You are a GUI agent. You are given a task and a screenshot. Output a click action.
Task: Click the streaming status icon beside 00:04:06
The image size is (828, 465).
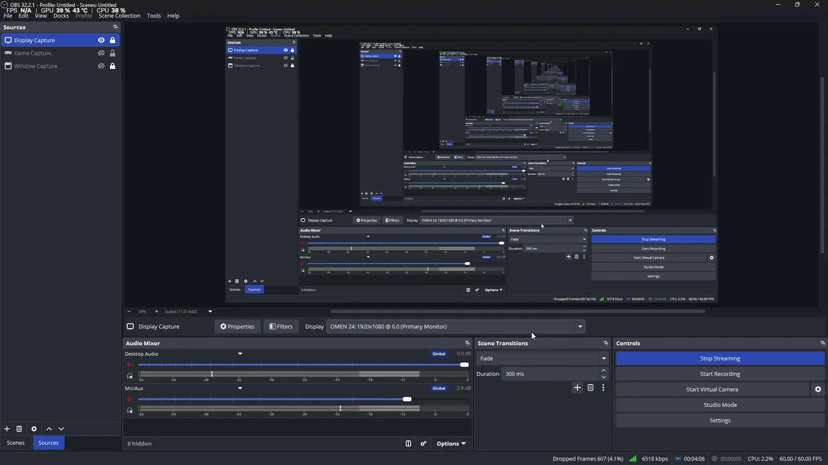[x=678, y=459]
